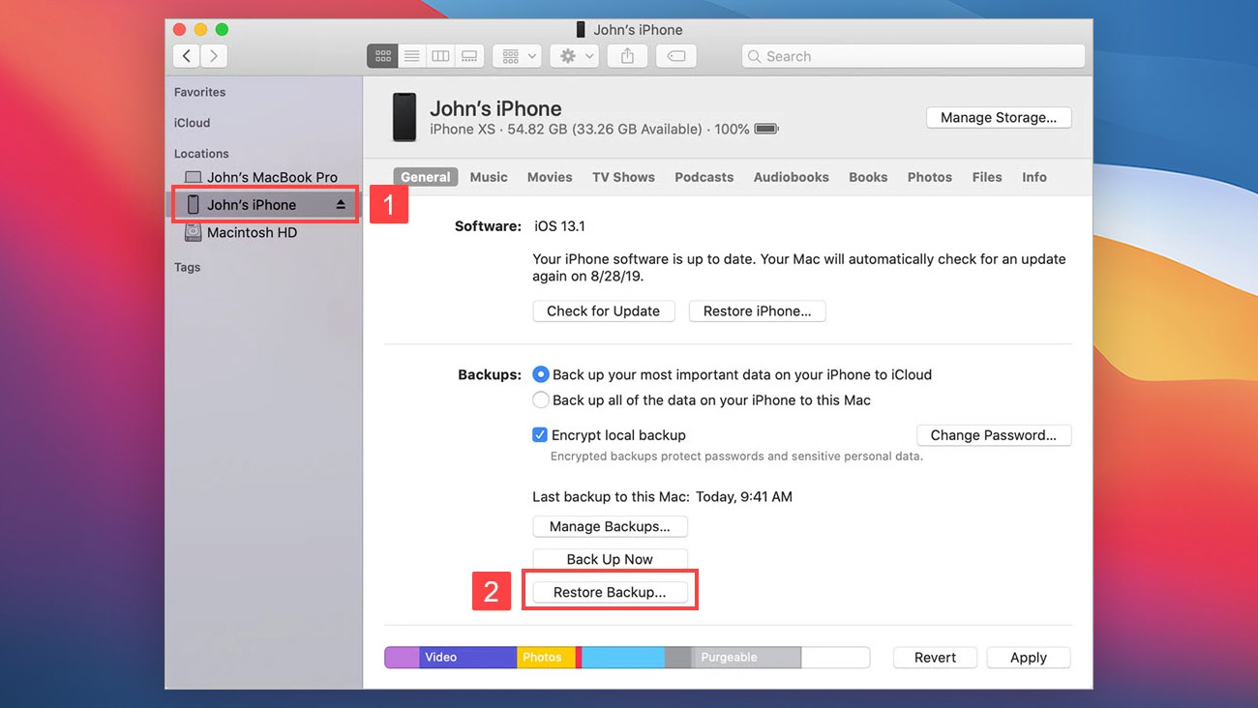Open the gear action menu

click(x=574, y=56)
